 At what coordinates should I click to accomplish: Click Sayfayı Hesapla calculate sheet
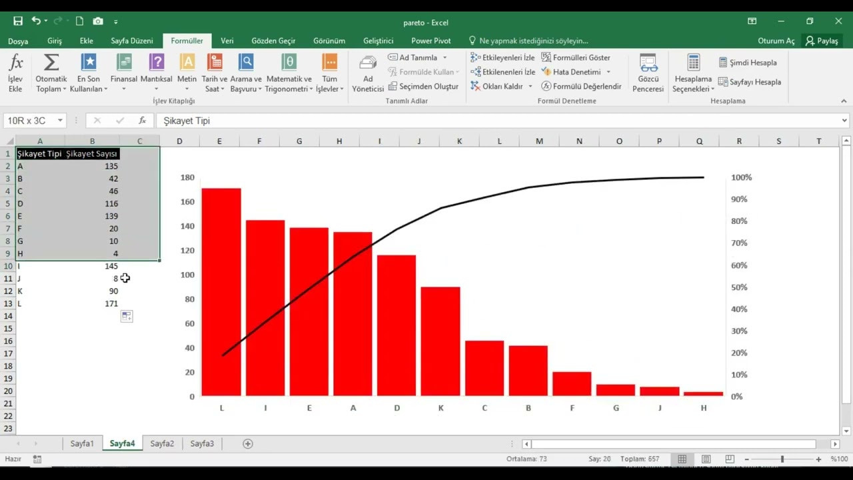click(750, 82)
